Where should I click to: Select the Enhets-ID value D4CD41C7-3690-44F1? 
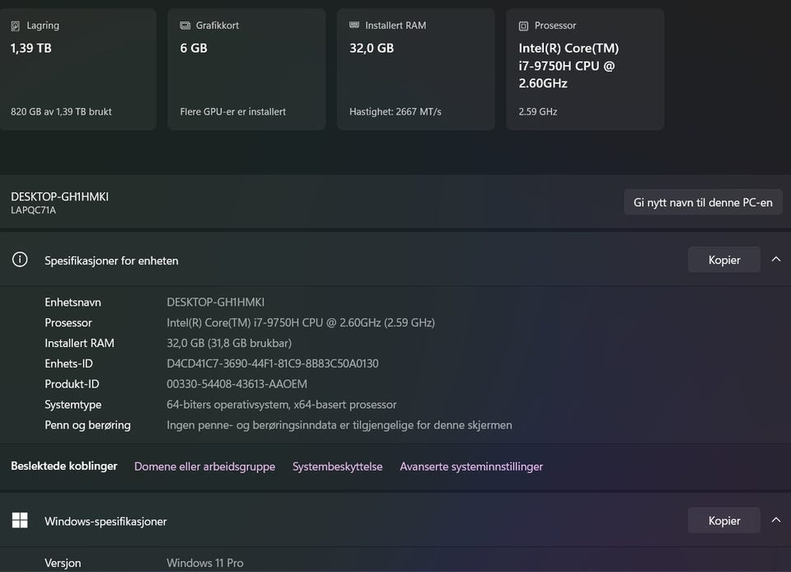point(273,363)
